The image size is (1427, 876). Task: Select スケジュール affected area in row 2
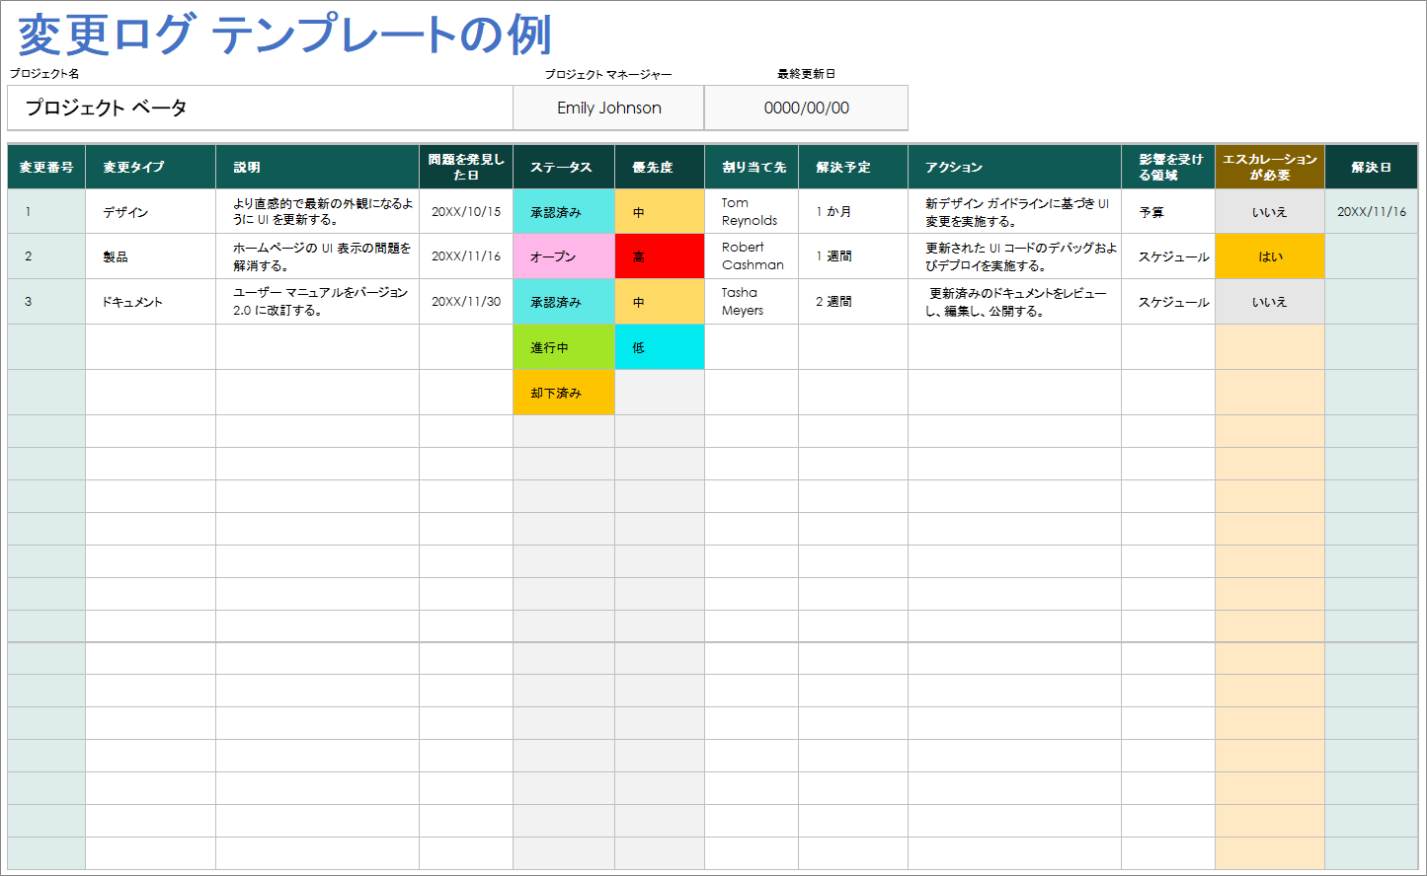[x=1168, y=256]
